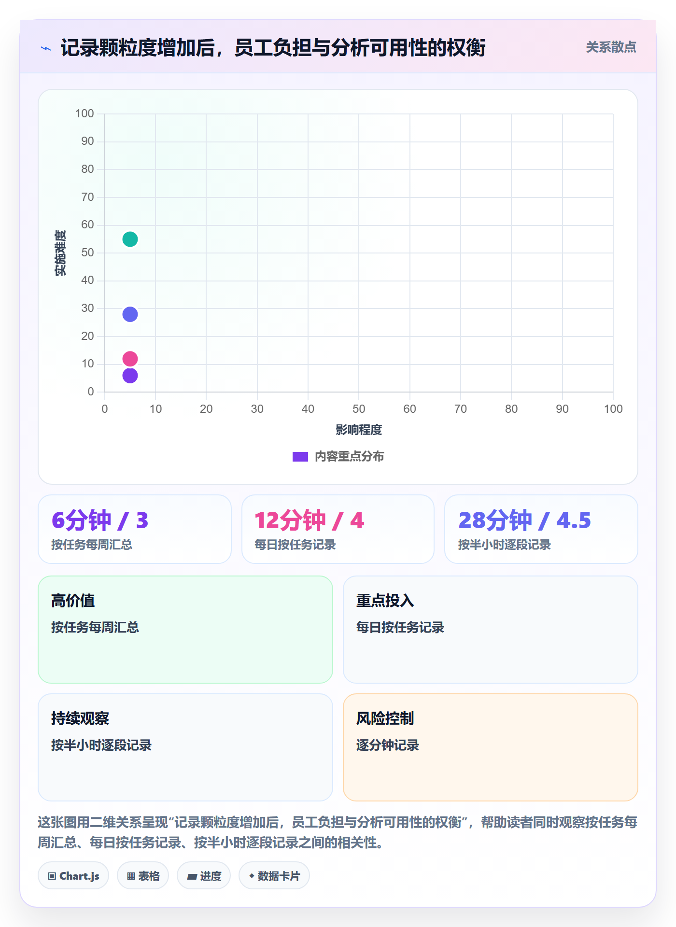Click the 内容重点分布 legend label
The image size is (676, 927).
[x=349, y=457]
